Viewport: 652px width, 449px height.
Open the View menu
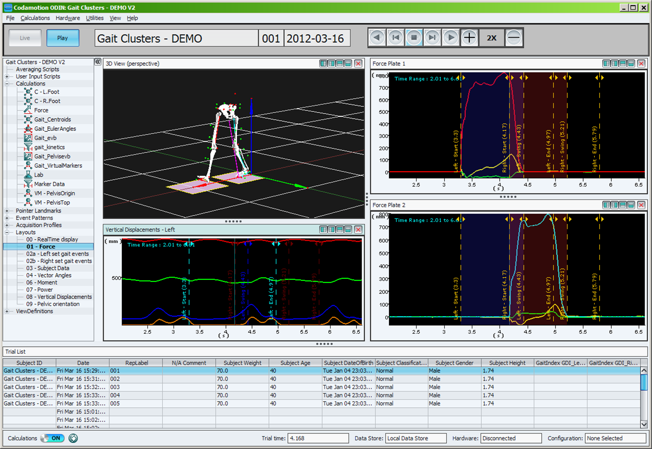coord(115,18)
